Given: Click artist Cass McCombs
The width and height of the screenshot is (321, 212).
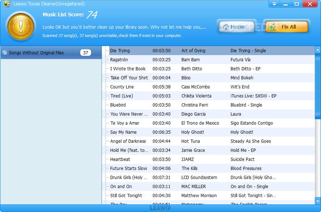Looking at the screenshot, I should pyautogui.click(x=196, y=87).
